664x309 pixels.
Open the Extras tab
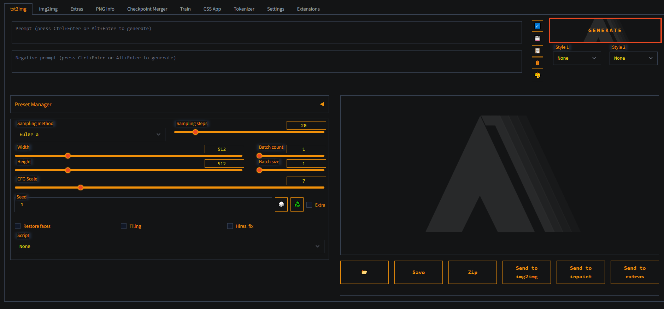(77, 9)
